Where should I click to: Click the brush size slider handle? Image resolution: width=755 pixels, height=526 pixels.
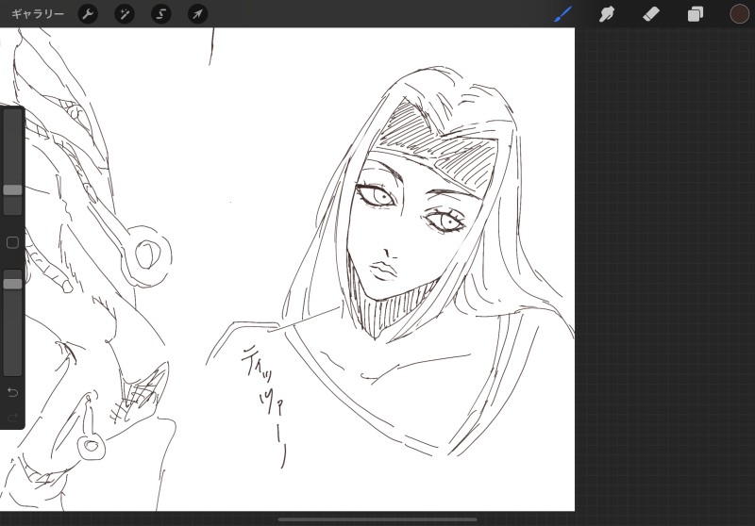[x=12, y=189]
